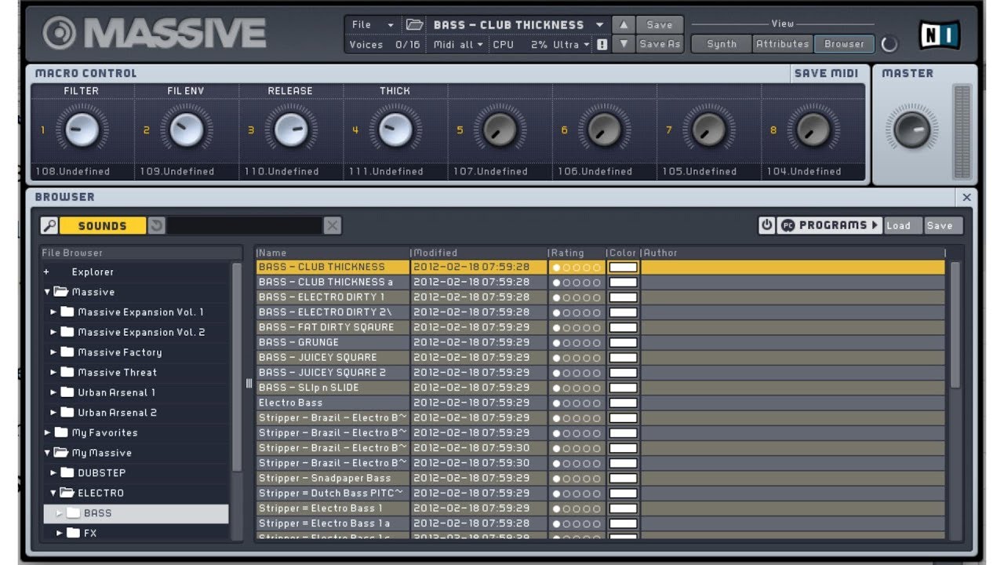Set rating for BASS - SLIp n SLIDE
Viewport: 1004px width, 565px height.
[x=577, y=388]
